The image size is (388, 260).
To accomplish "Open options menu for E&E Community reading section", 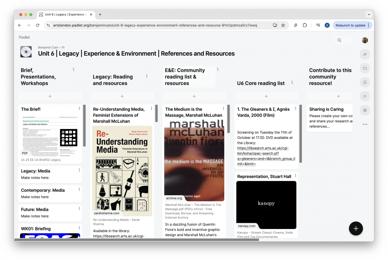I will (218, 70).
